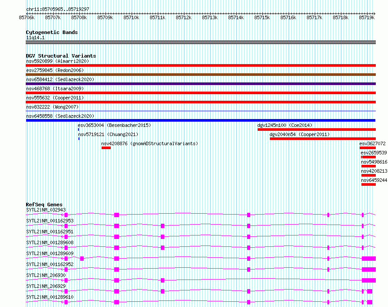Viewport: 388px width, 307px height.
Task: Select the dgv1245n100 red variant bar
Action: [317, 130]
